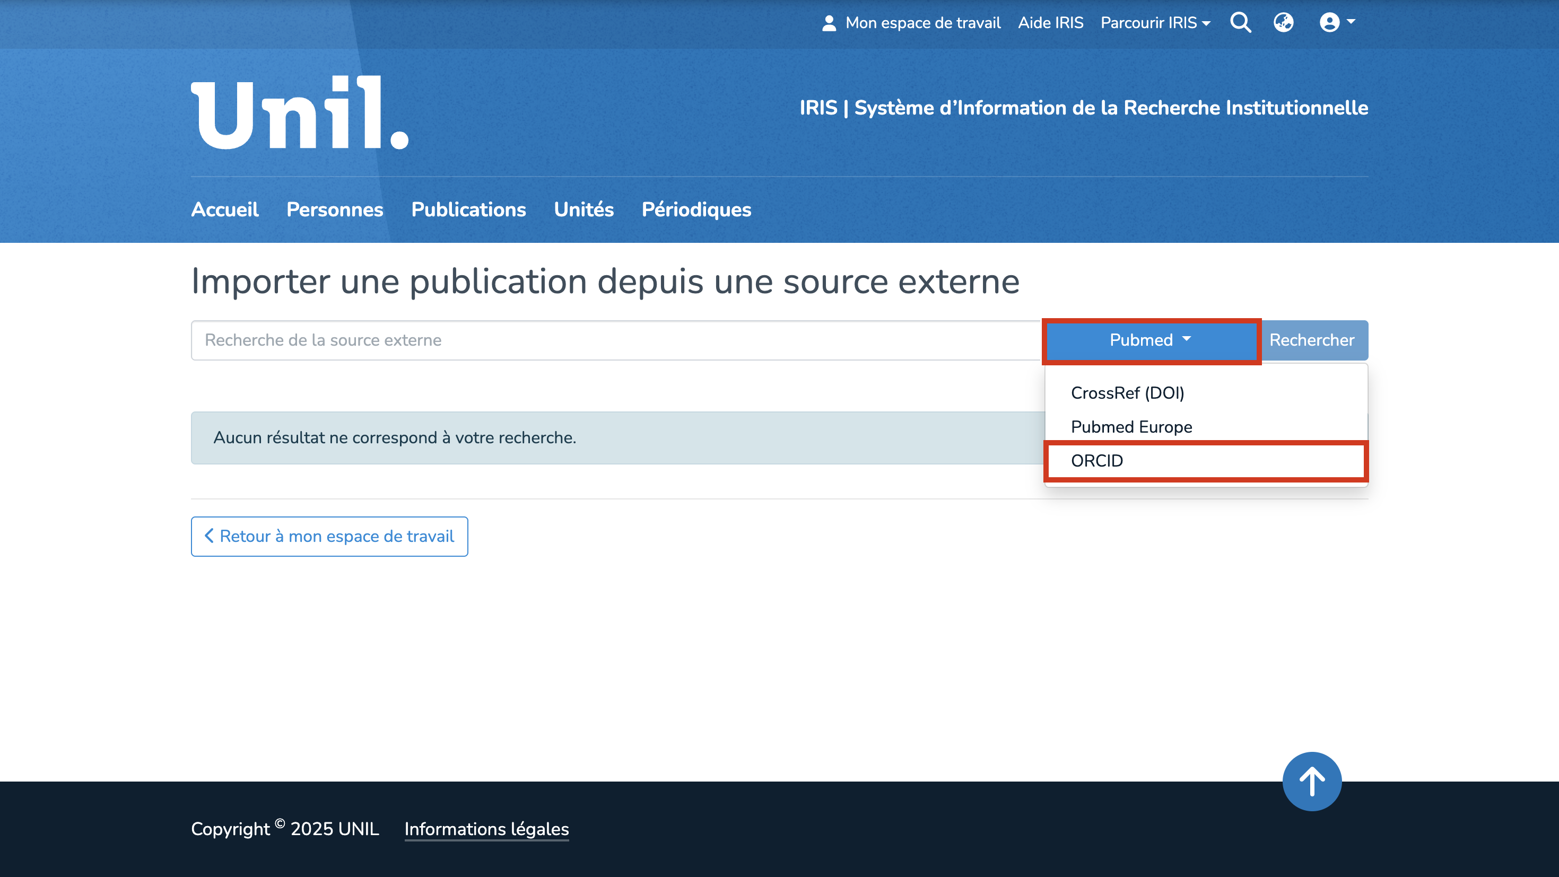Open the user account avatar menu
The height and width of the screenshot is (877, 1559).
click(x=1336, y=23)
